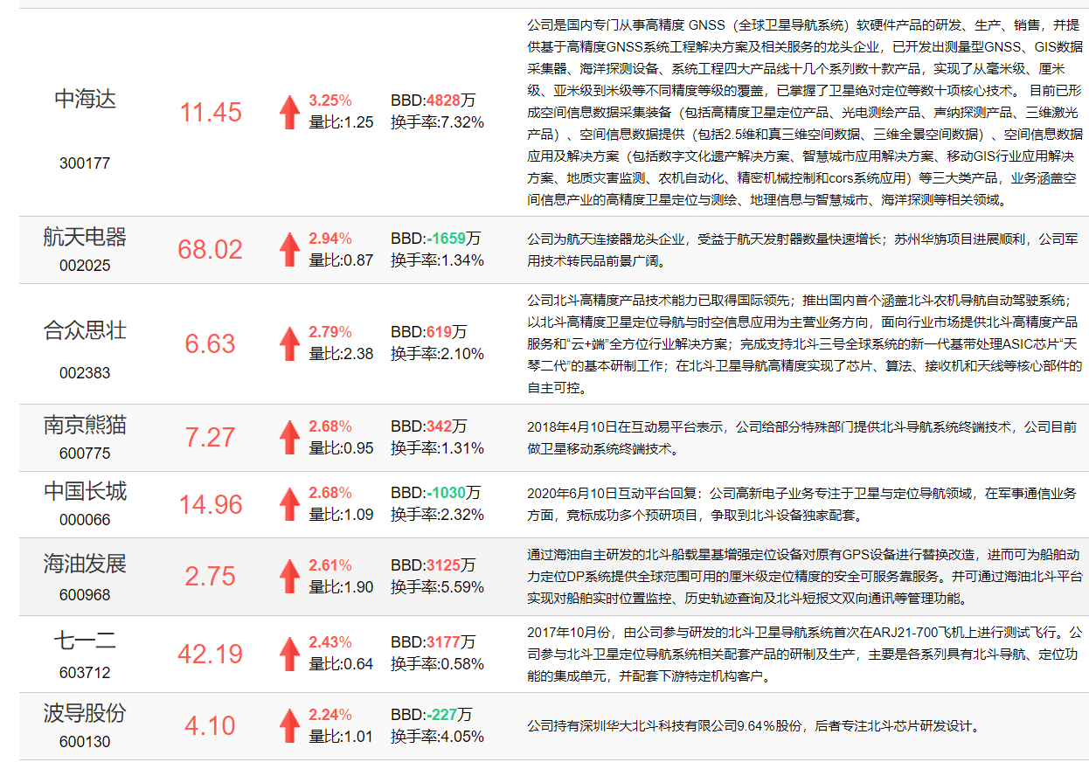The width and height of the screenshot is (1089, 762).
Task: Click price 42.19 for 七一二
Action: click(x=211, y=654)
